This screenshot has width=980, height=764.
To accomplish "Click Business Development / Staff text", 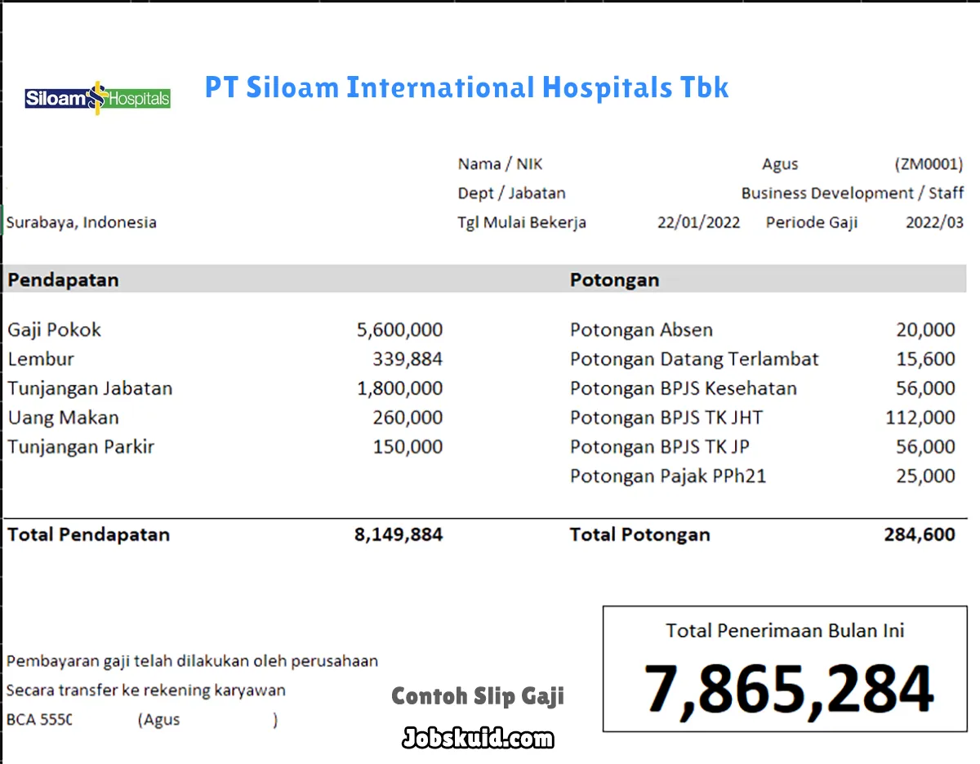I will point(853,193).
